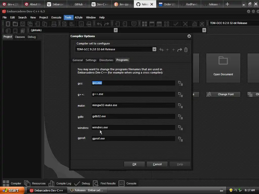Click the New file toolbar icon
Viewport: 259px width, 194px height.
[8, 24]
